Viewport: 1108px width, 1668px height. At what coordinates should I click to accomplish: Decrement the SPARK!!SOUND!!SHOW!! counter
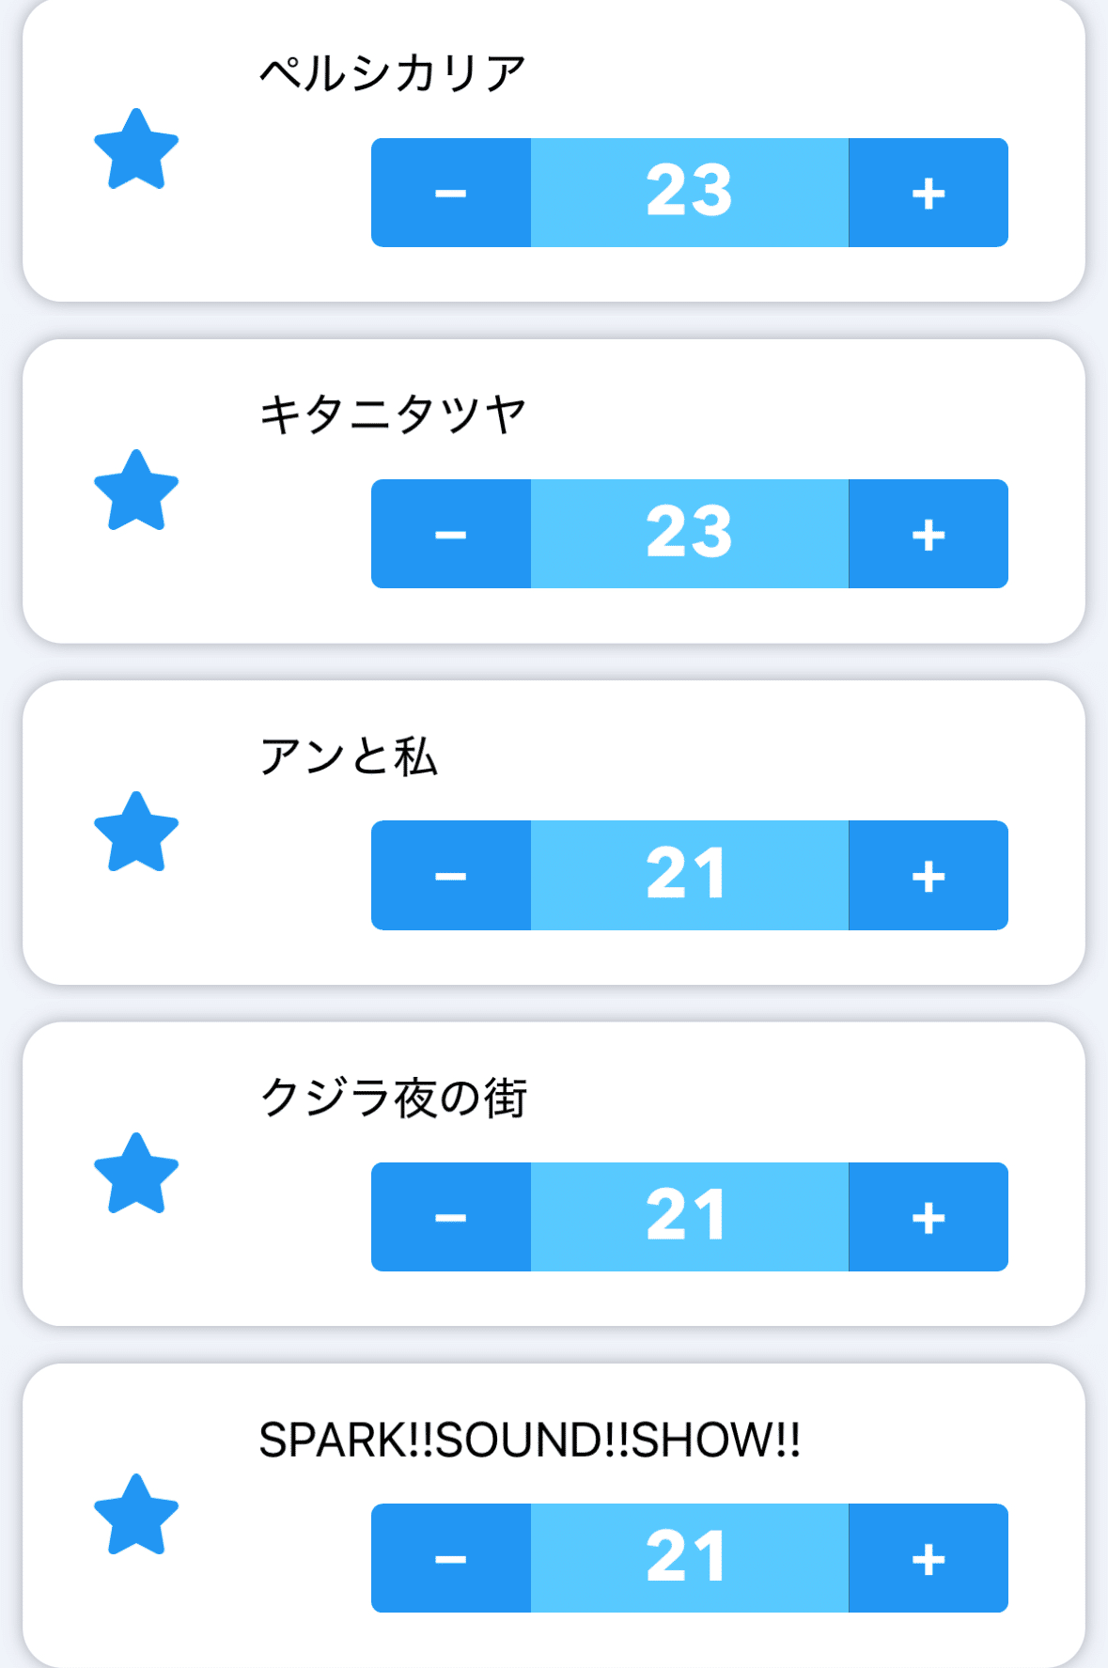pyautogui.click(x=451, y=1558)
